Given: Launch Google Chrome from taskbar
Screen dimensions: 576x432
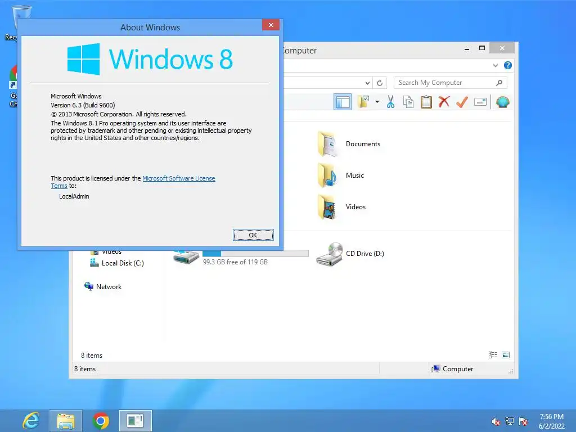Looking at the screenshot, I should pyautogui.click(x=101, y=421).
